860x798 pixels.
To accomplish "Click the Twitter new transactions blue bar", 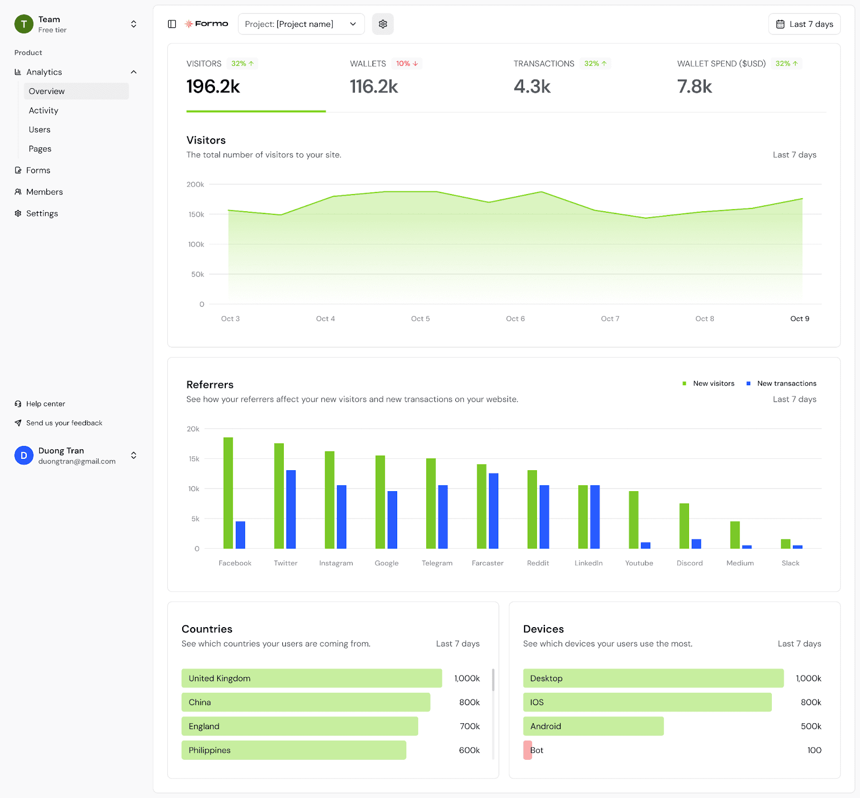I will 291,509.
